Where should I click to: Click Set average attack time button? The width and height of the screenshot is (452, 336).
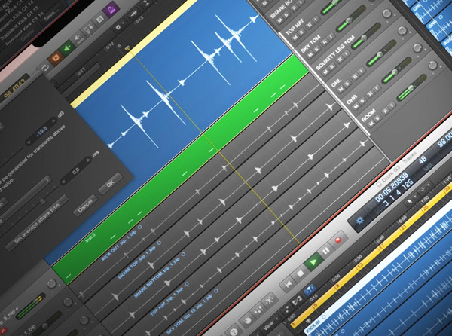37,223
